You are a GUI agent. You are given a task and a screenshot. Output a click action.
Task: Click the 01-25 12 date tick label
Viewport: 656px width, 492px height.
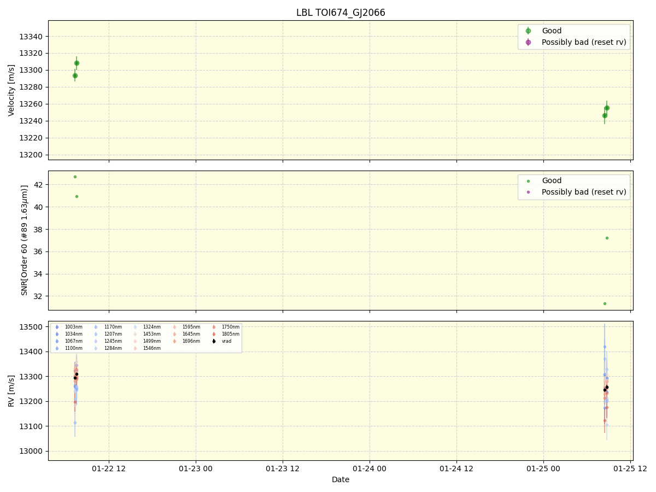630,468
